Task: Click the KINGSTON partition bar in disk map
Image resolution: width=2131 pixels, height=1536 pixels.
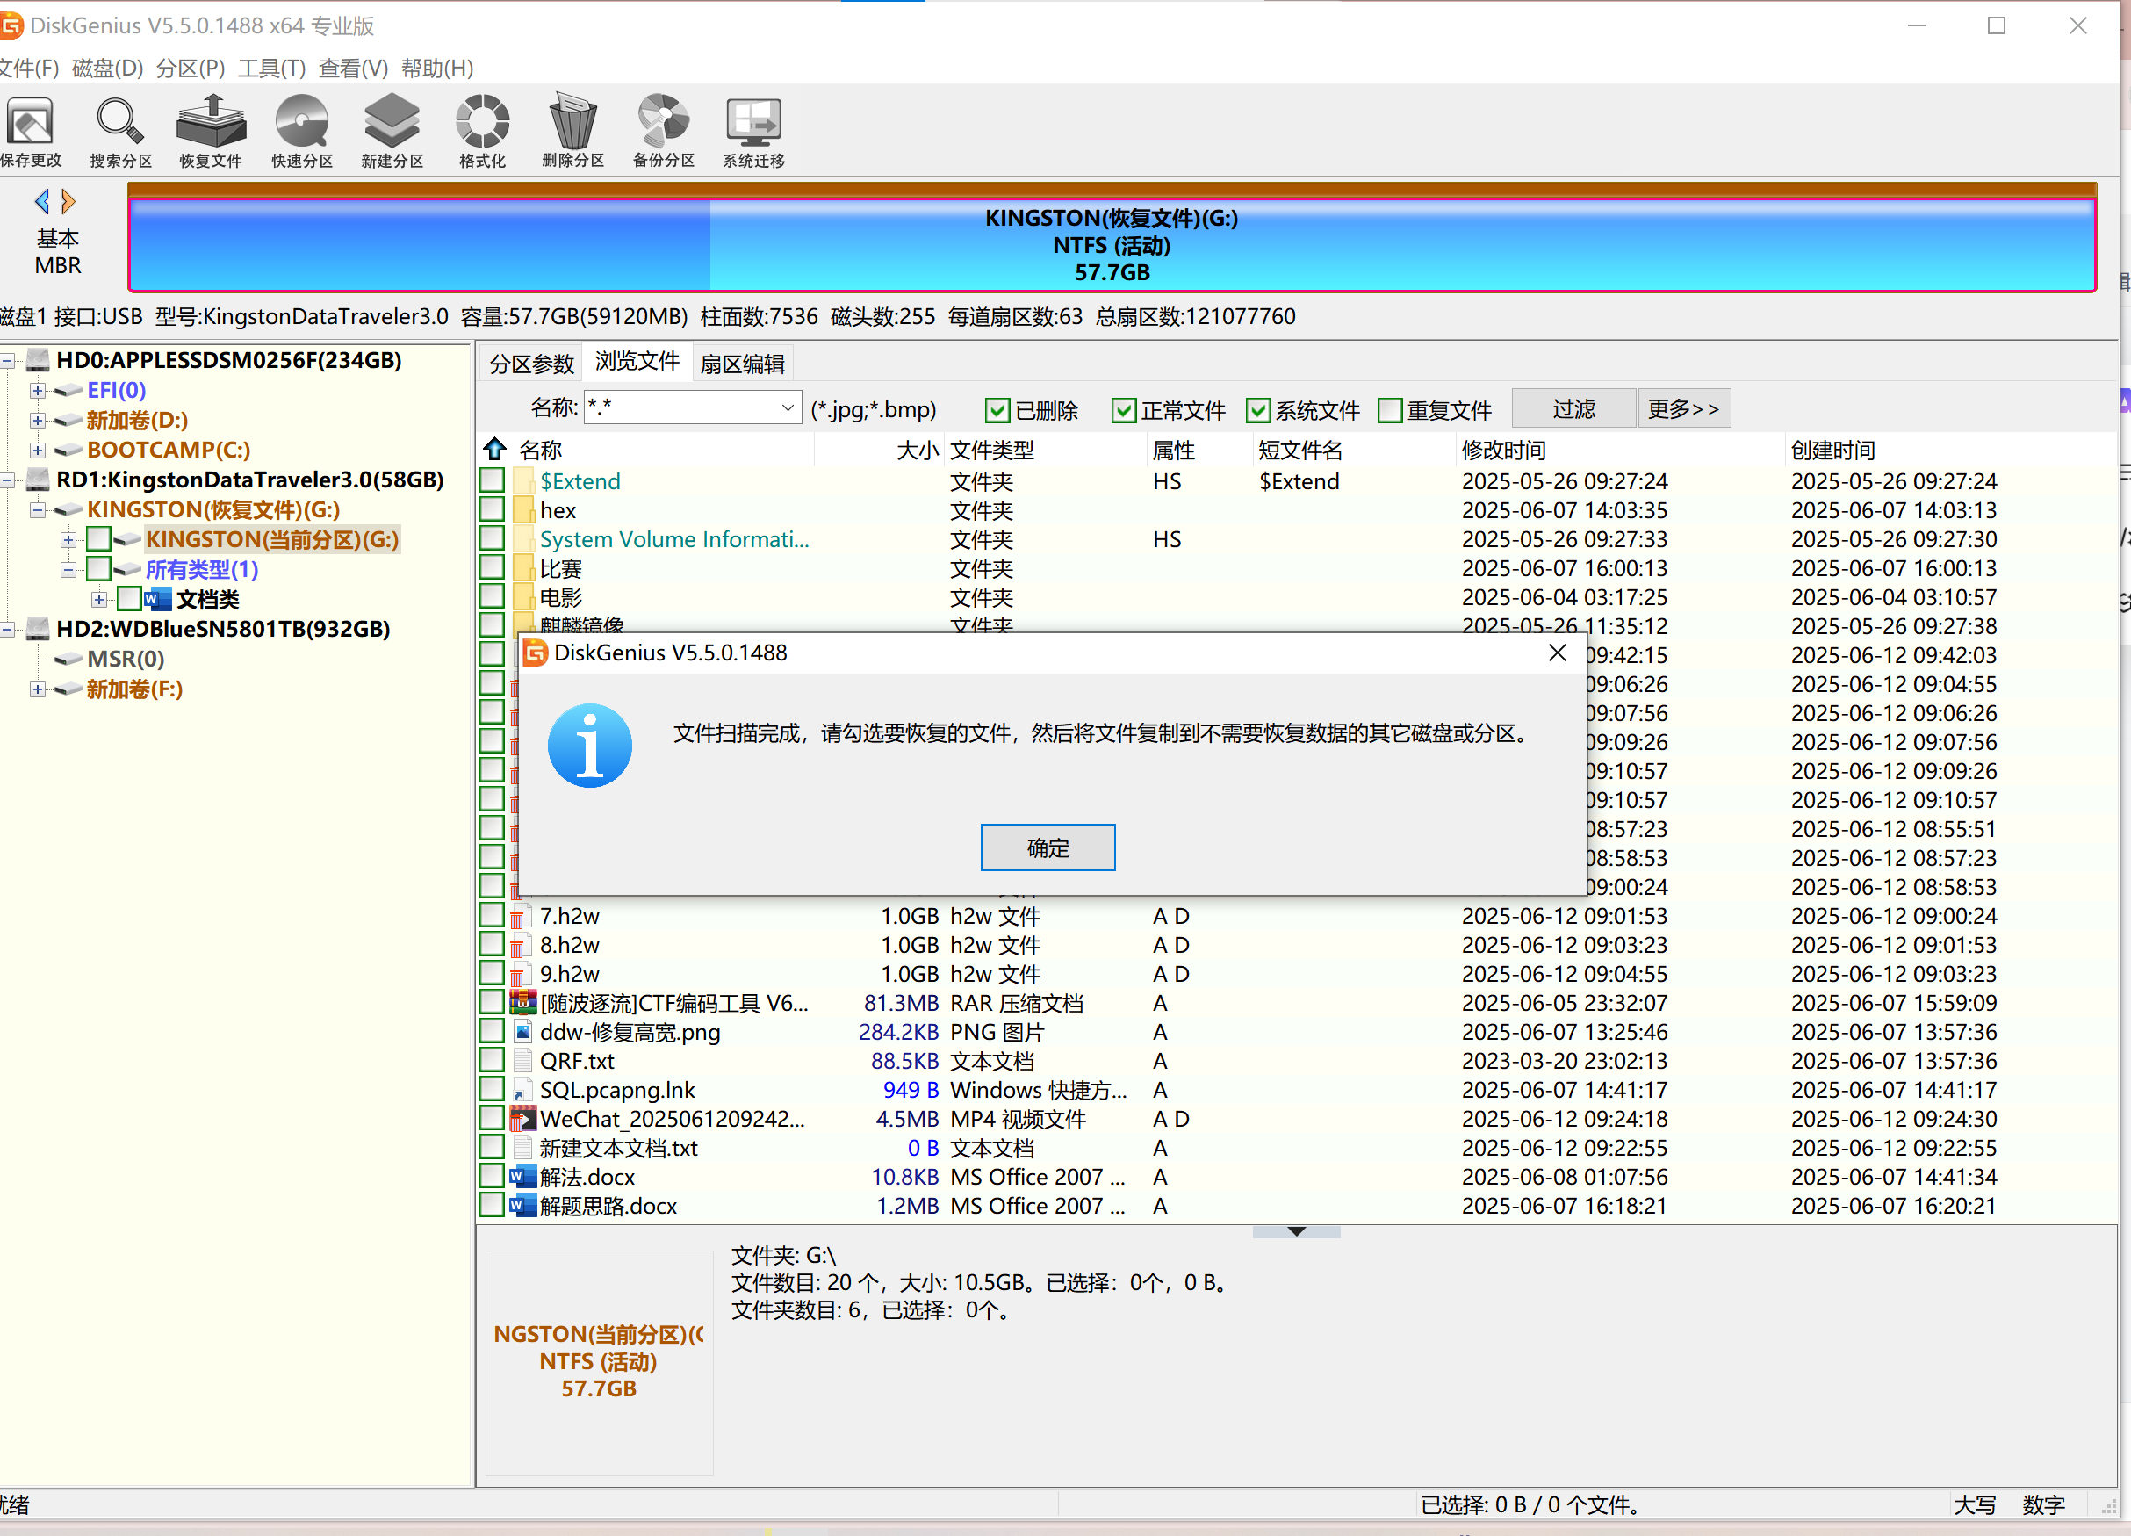Action: tap(1111, 244)
